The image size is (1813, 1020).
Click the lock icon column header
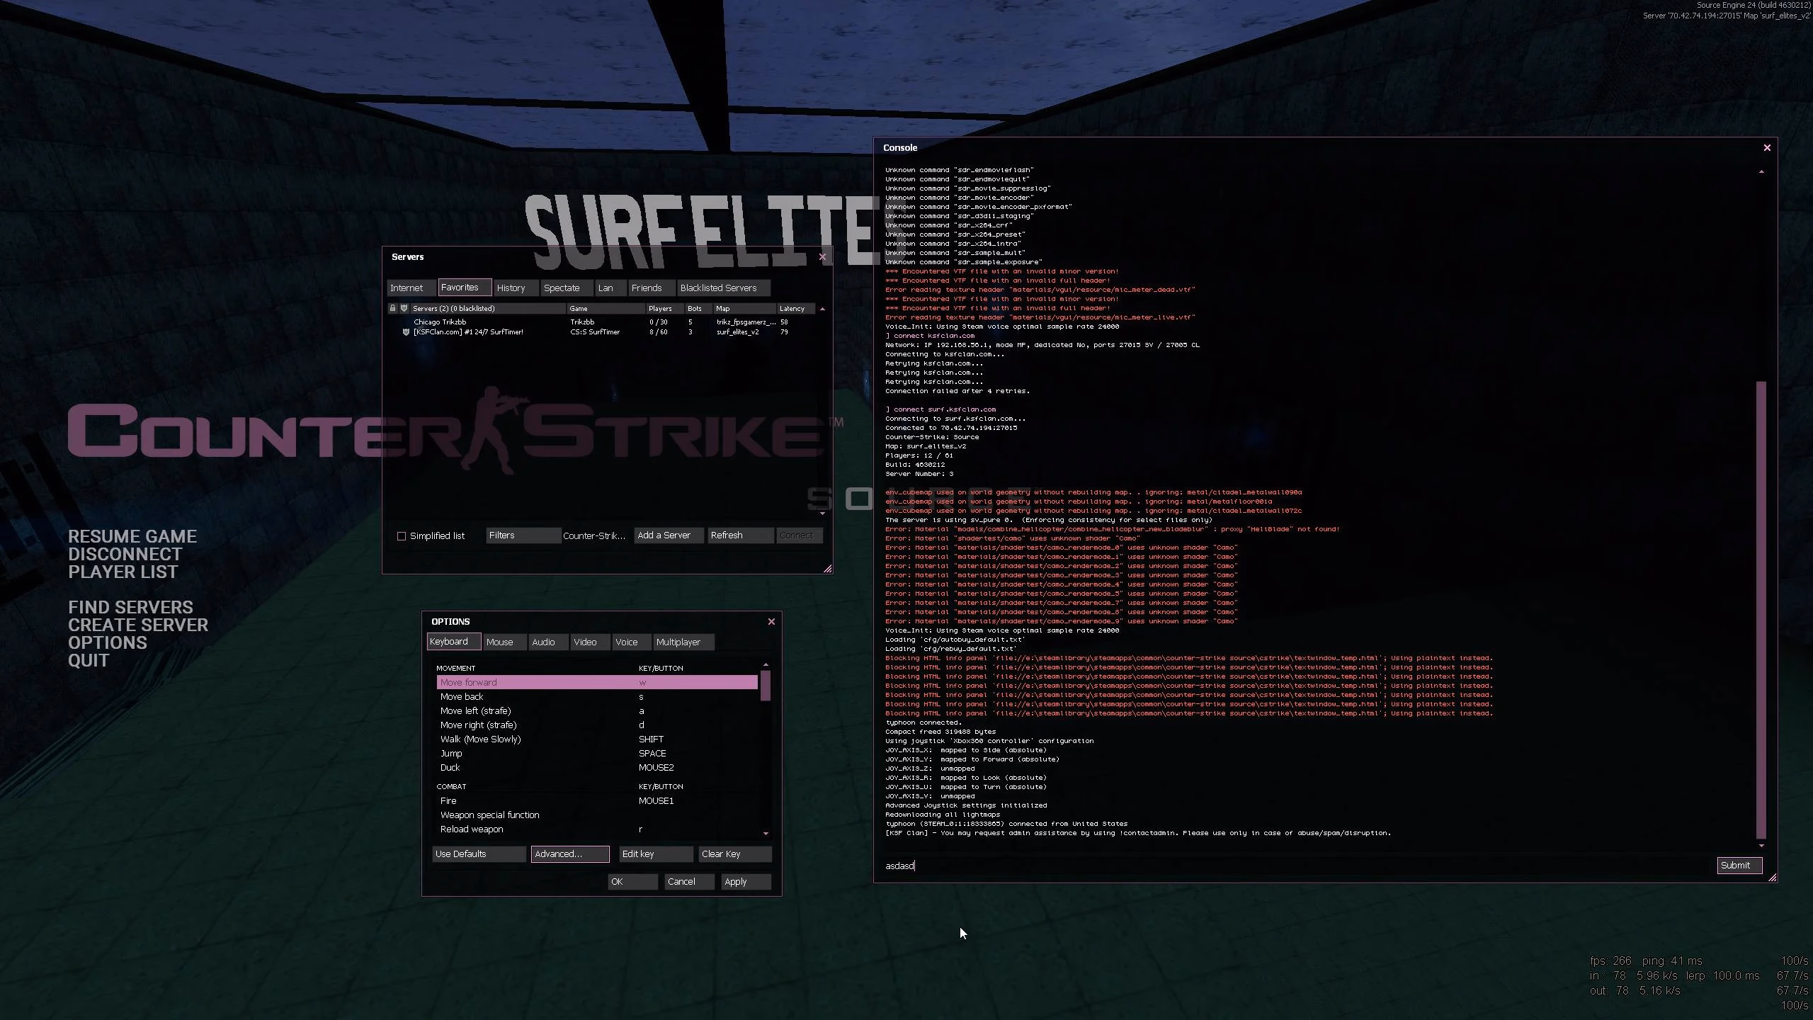tap(392, 308)
